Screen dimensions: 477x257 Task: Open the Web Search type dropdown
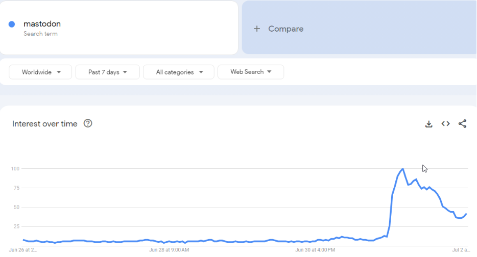(251, 72)
